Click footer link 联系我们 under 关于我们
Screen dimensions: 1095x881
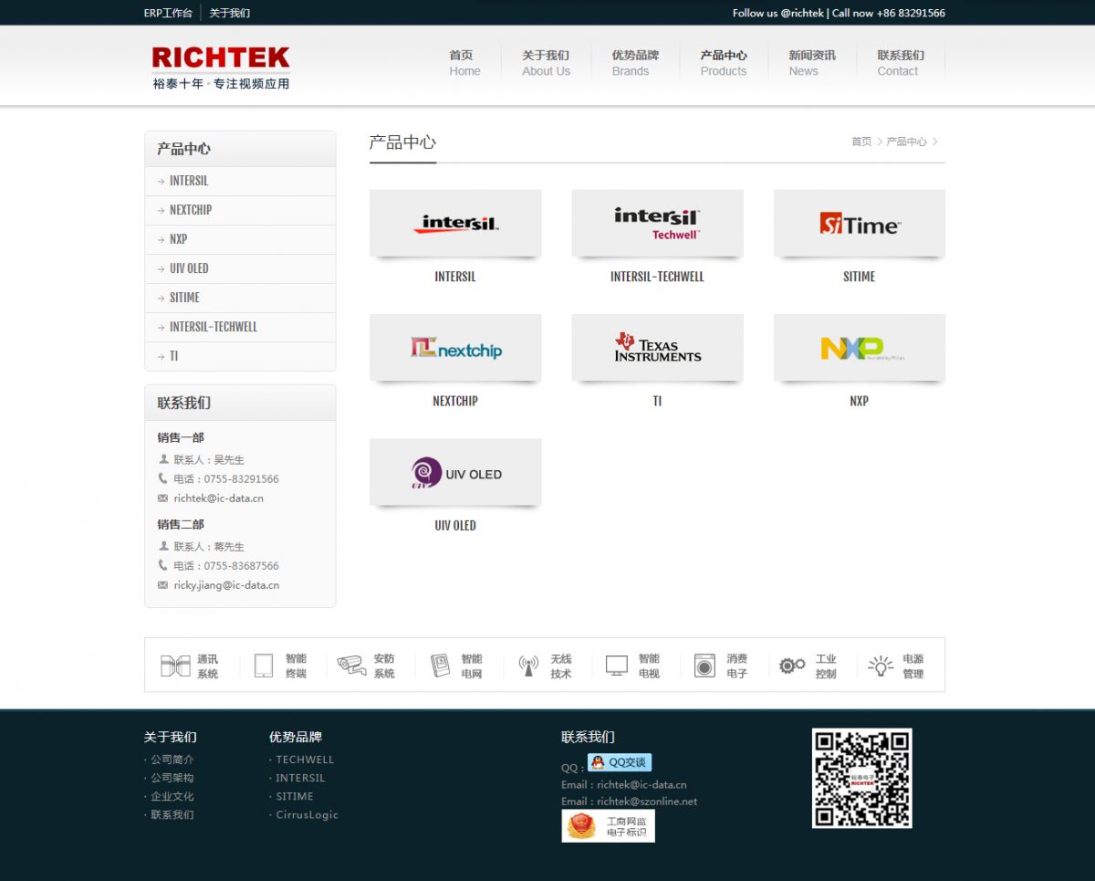[172, 814]
